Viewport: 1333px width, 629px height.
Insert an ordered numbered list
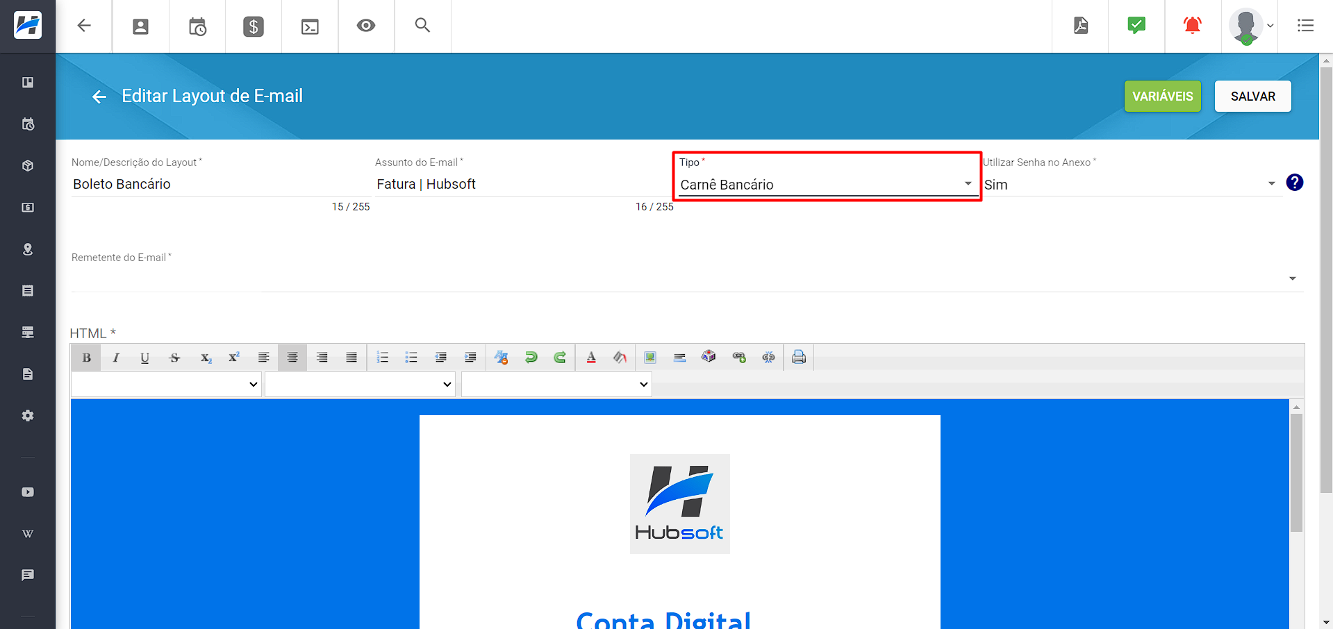[x=382, y=358]
